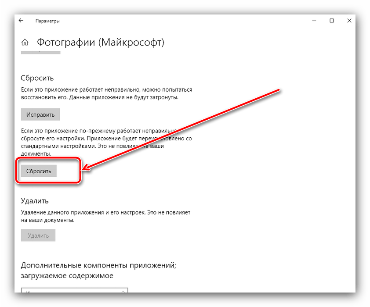Click the Исправить button
The image size is (370, 307).
click(40, 114)
